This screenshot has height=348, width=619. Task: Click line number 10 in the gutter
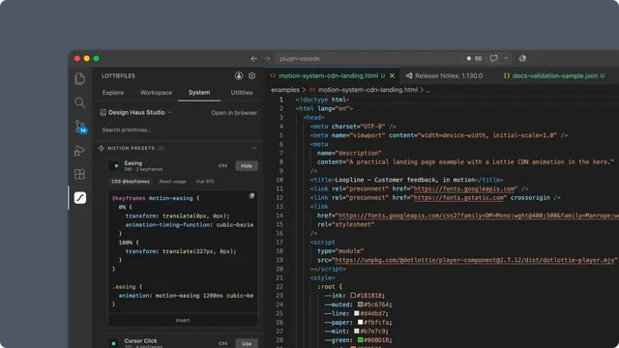click(x=280, y=180)
